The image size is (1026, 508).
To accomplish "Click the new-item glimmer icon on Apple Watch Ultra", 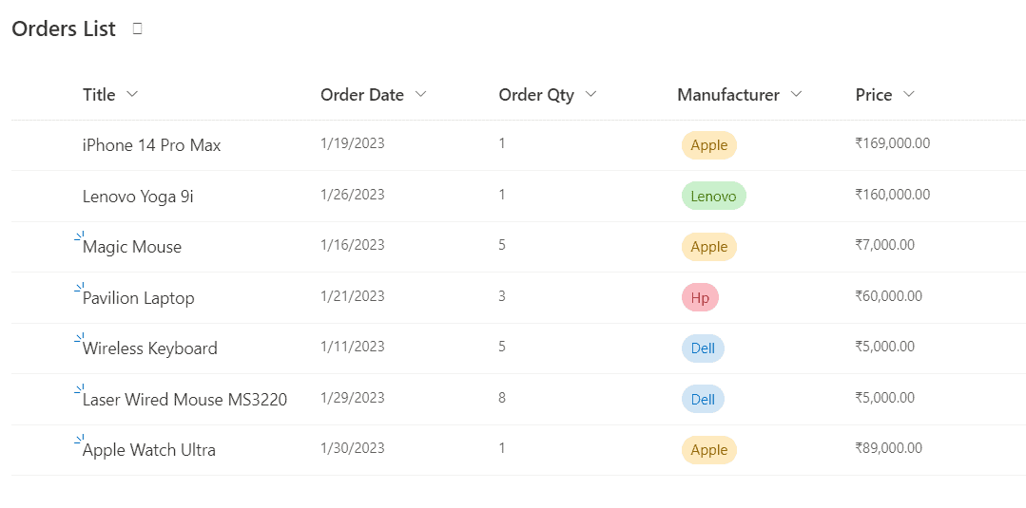I will click(80, 440).
